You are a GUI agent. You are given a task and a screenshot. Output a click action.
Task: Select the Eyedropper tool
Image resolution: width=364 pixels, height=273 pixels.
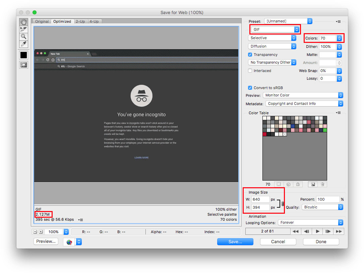pyautogui.click(x=23, y=44)
